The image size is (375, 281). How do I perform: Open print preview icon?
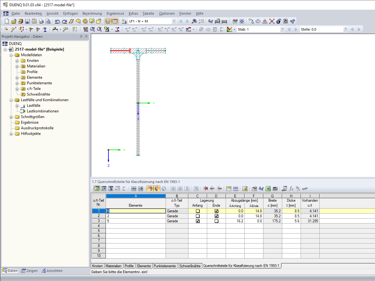coord(48,21)
